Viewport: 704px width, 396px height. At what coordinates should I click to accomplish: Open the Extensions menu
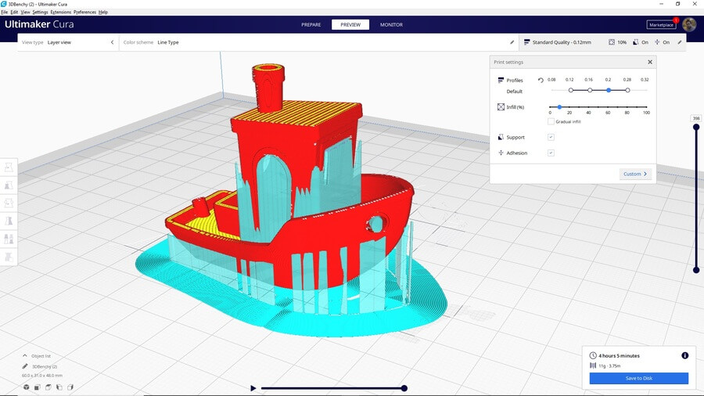tap(61, 13)
